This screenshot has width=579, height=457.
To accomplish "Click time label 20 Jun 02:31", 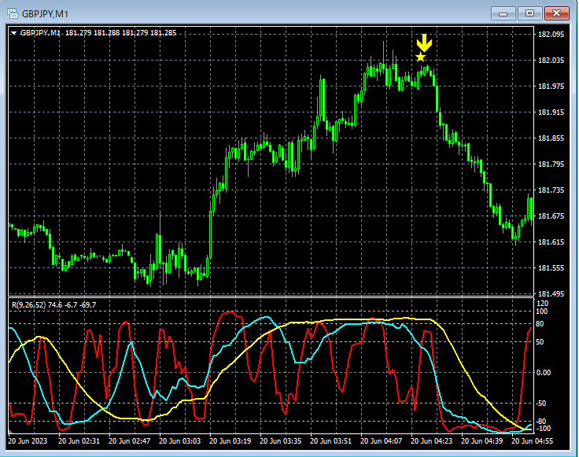I will click(79, 441).
